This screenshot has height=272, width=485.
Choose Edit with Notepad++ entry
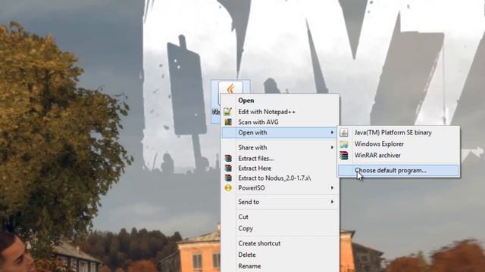pyautogui.click(x=280, y=112)
